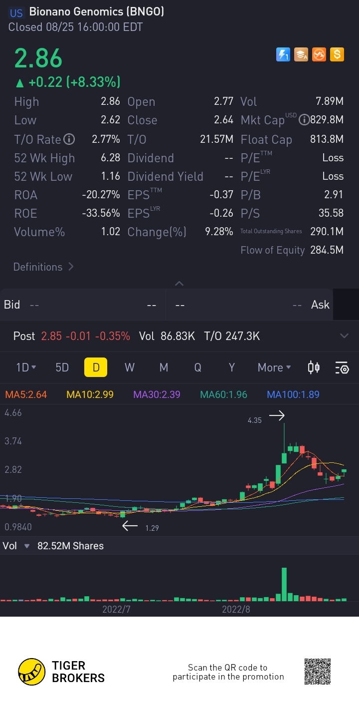
Task: Tap the Total Outstanding Shares value 290.1M
Action: point(327,232)
